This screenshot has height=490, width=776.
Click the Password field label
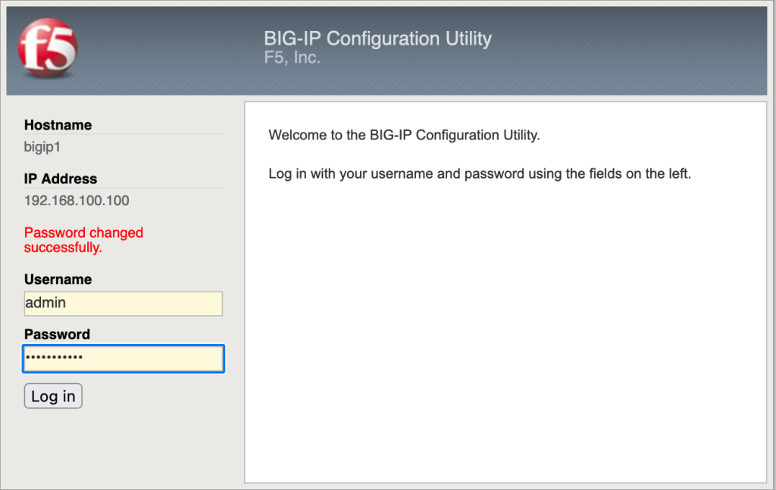click(57, 334)
